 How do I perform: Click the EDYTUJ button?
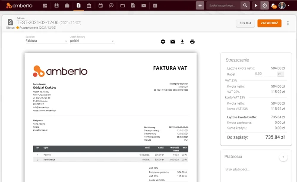[x=245, y=23]
